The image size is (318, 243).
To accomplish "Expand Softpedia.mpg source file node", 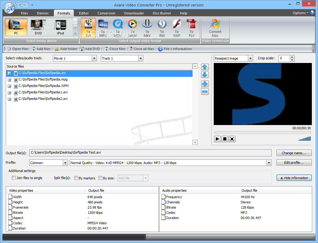I will pos(9,80).
